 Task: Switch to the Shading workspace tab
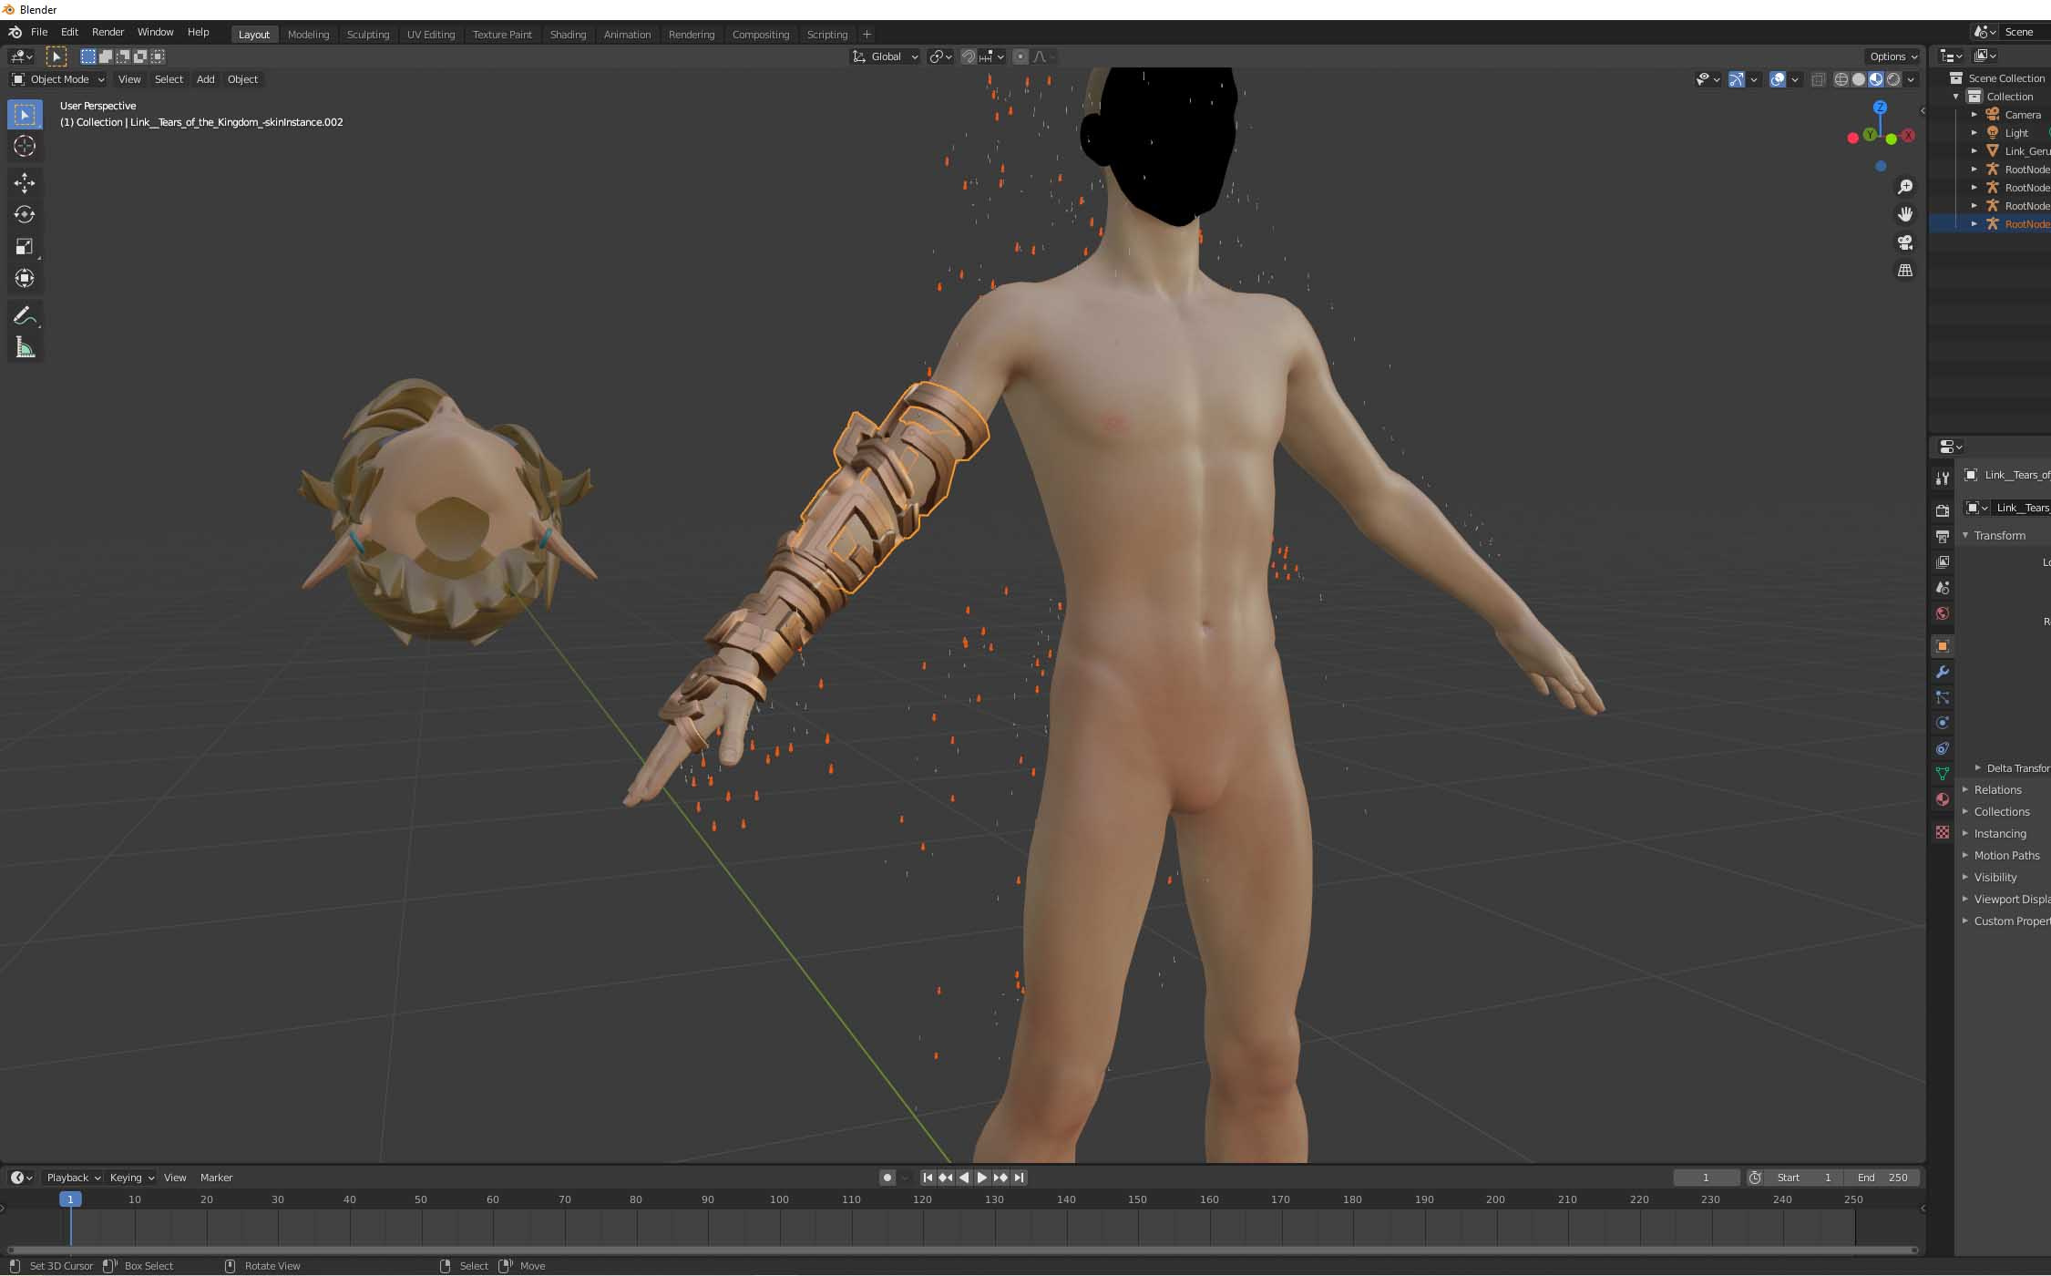568,35
